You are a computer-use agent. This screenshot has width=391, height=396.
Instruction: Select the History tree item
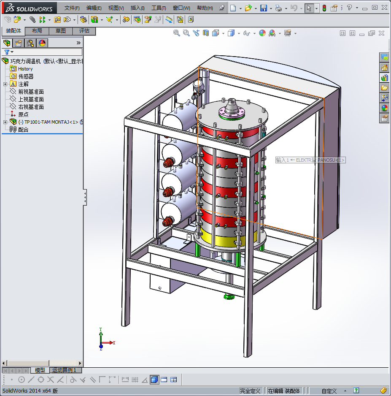[x=25, y=69]
